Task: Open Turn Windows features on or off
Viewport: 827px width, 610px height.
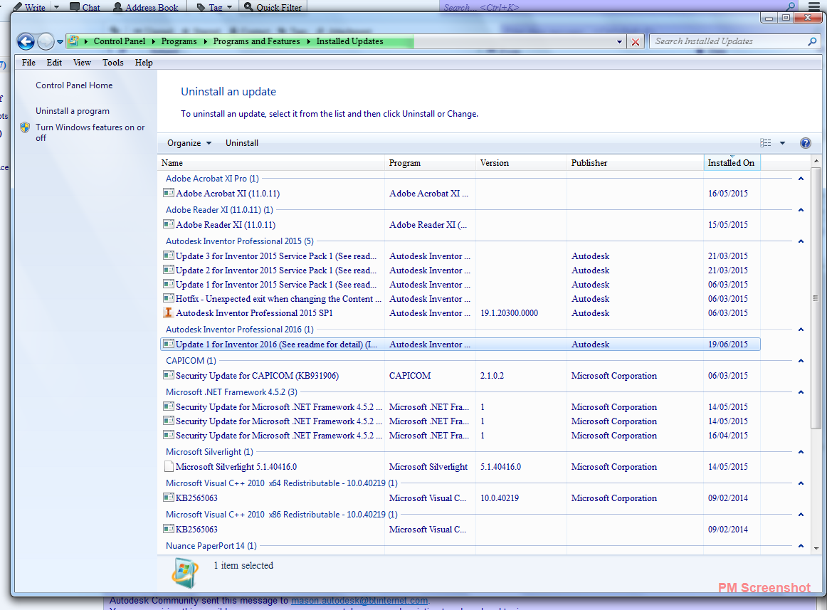Action: pyautogui.click(x=90, y=132)
